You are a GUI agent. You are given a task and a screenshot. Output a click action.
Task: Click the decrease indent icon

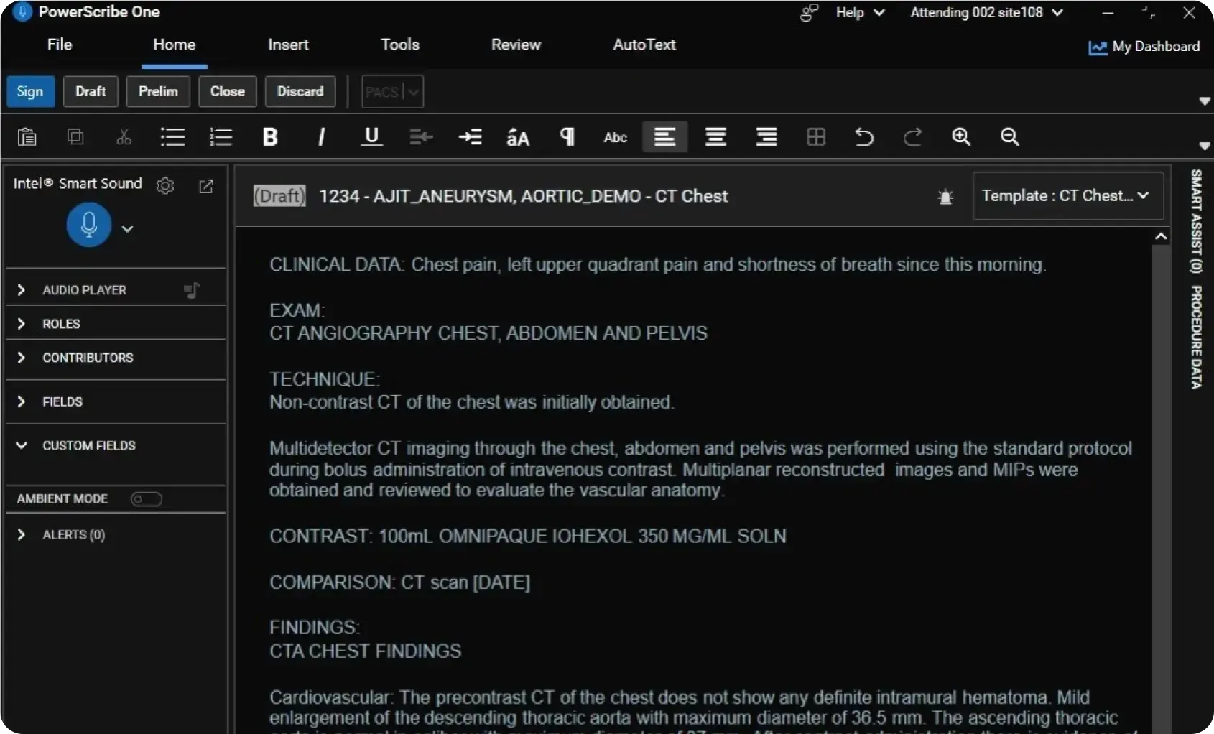click(421, 136)
